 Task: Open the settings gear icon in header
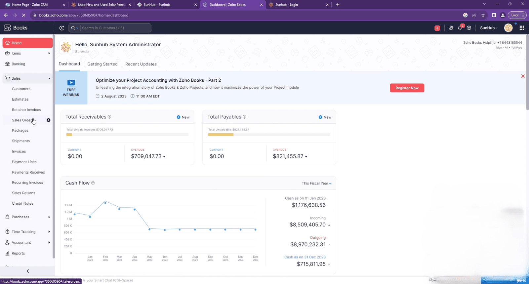(x=469, y=28)
